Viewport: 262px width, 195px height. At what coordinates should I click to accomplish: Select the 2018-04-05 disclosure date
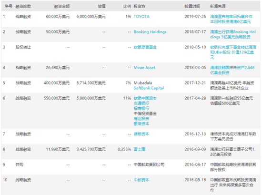click(x=195, y=68)
